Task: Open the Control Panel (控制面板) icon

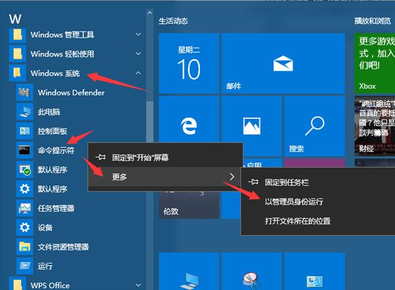Action: click(25, 131)
